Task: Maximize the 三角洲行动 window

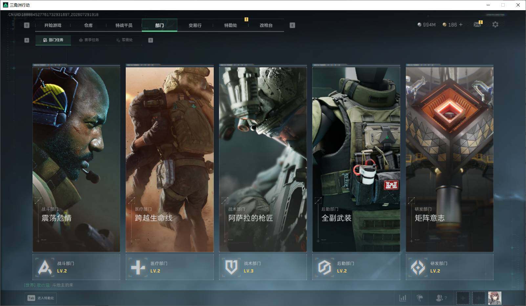Action: [503, 5]
